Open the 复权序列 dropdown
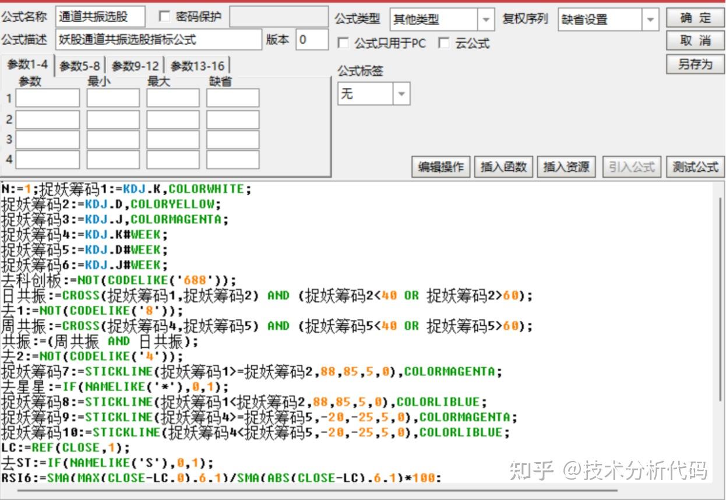Viewport: 726px width, 500px height. (x=651, y=19)
